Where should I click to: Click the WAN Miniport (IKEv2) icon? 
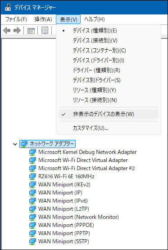pyautogui.click(x=32, y=185)
